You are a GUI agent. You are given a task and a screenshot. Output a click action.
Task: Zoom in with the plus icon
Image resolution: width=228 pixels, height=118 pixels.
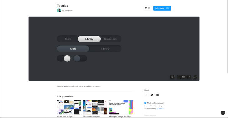point(189,77)
